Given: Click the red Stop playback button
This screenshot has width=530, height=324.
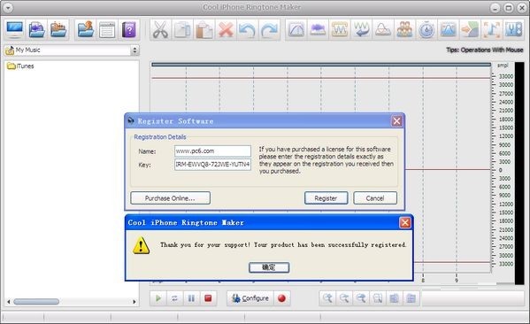Looking at the screenshot, I should tap(208, 298).
